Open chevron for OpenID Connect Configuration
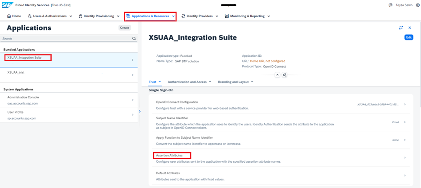The width and height of the screenshot is (421, 188). coord(405,104)
